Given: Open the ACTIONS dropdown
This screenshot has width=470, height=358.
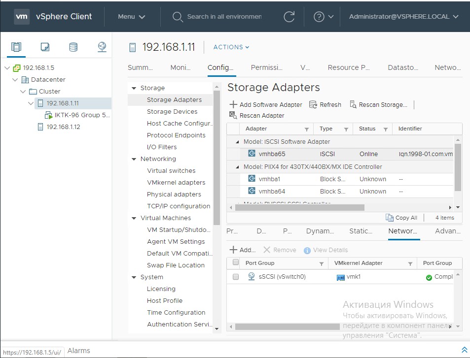Looking at the screenshot, I should [x=231, y=47].
